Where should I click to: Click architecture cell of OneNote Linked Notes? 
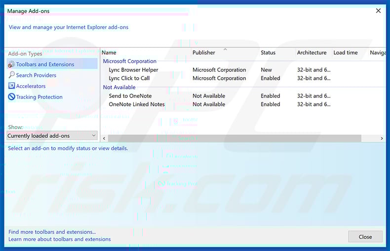[x=313, y=104]
